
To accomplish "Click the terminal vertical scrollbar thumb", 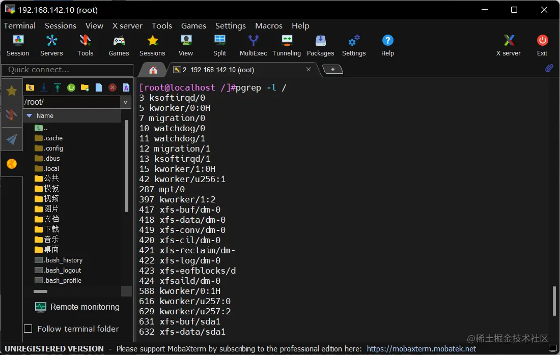I will coord(554,301).
